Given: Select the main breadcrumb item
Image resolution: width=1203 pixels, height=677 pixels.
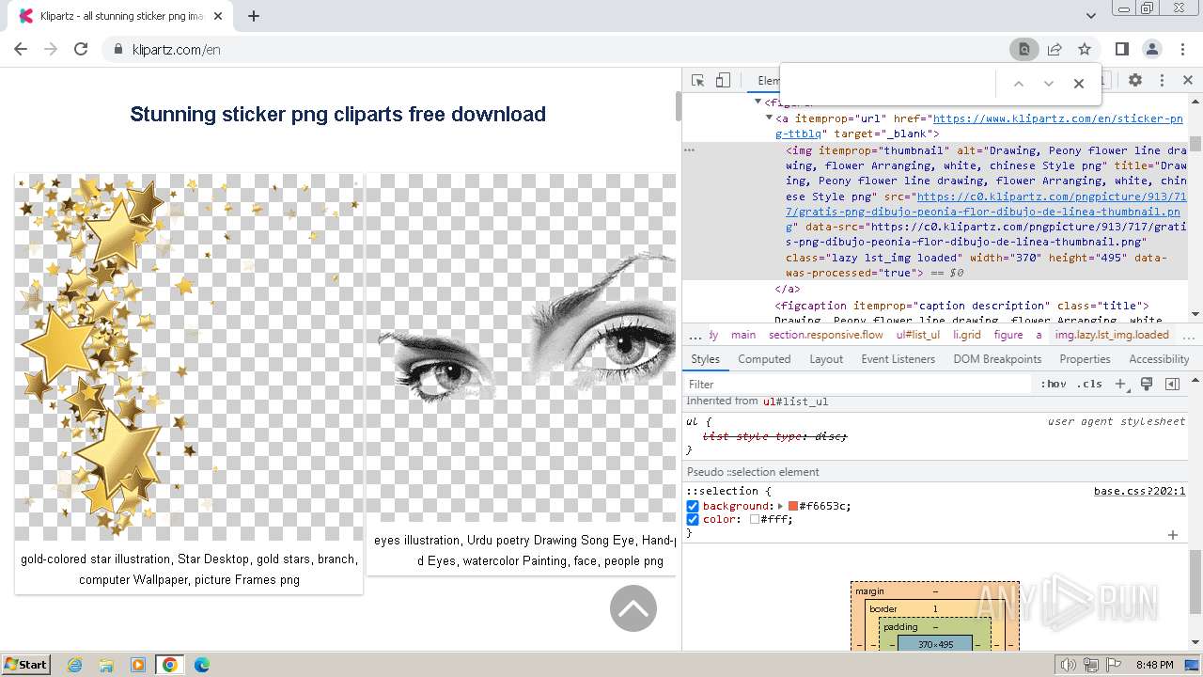Looking at the screenshot, I should coord(743,335).
